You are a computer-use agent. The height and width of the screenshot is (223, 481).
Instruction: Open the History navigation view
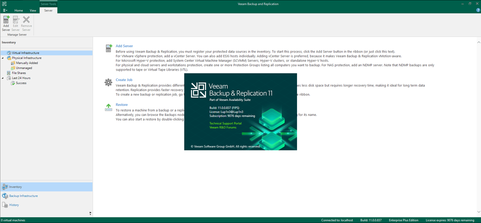[46, 205]
